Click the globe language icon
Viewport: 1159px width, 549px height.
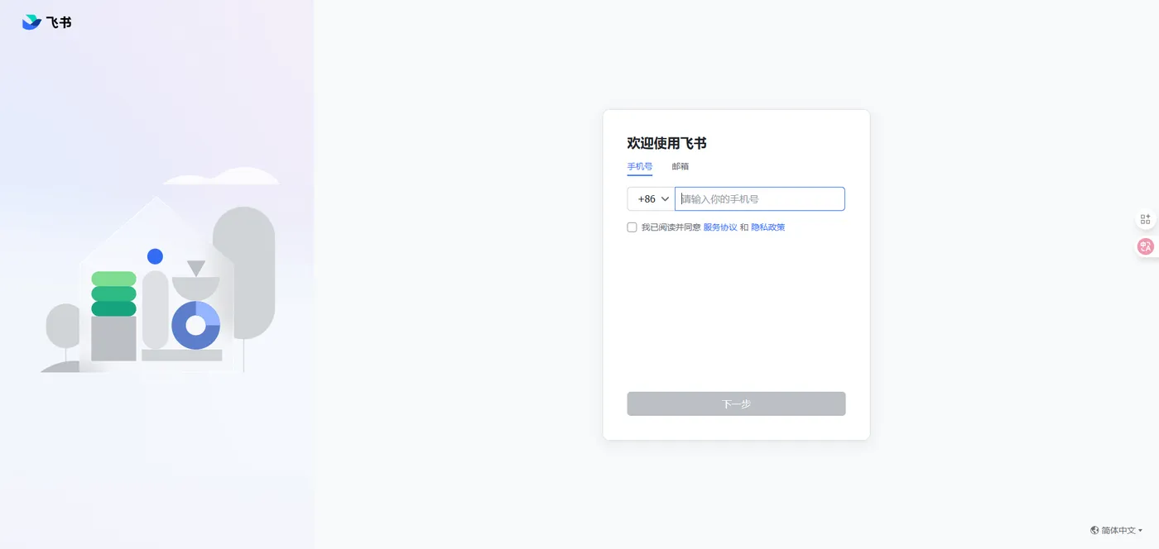click(1094, 530)
